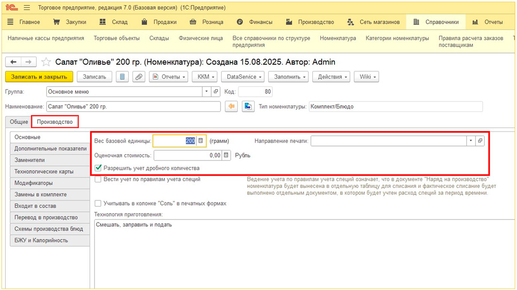Screen dimensions: 517x290
Task: Click open-form icon next to Группа field
Action: tap(216, 92)
